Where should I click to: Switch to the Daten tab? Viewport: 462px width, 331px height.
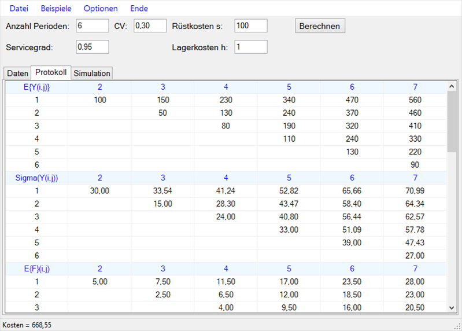point(17,73)
